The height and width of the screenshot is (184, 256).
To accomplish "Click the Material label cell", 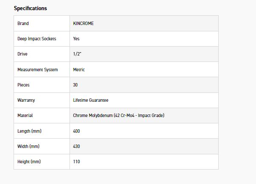I will pyautogui.click(x=25, y=115).
